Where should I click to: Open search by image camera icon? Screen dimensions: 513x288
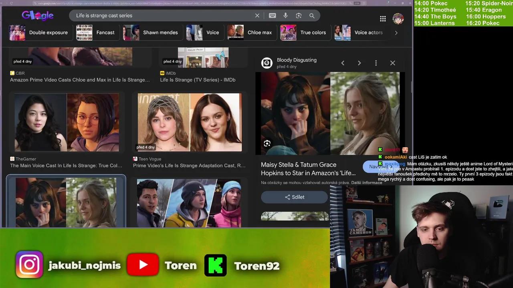pyautogui.click(x=299, y=16)
